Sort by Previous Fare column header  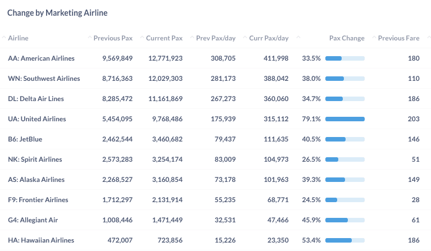398,38
